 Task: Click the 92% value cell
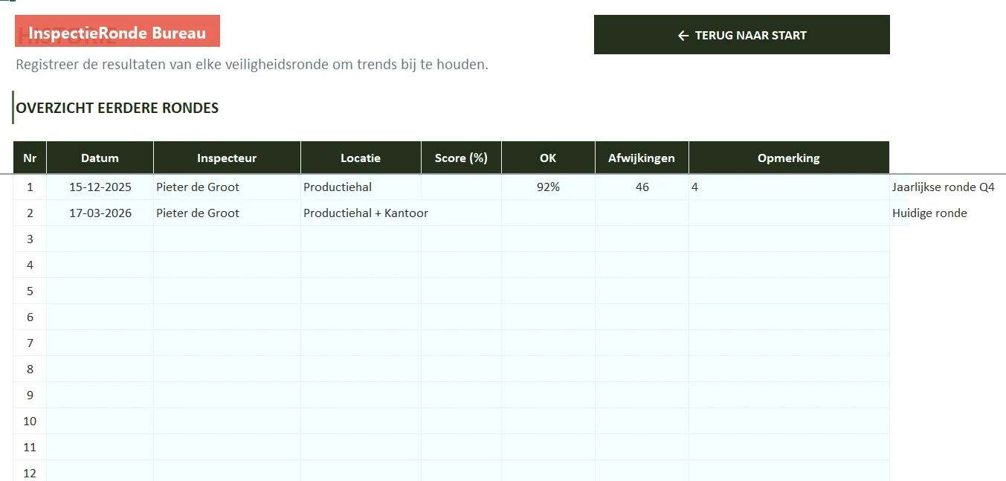tap(548, 187)
